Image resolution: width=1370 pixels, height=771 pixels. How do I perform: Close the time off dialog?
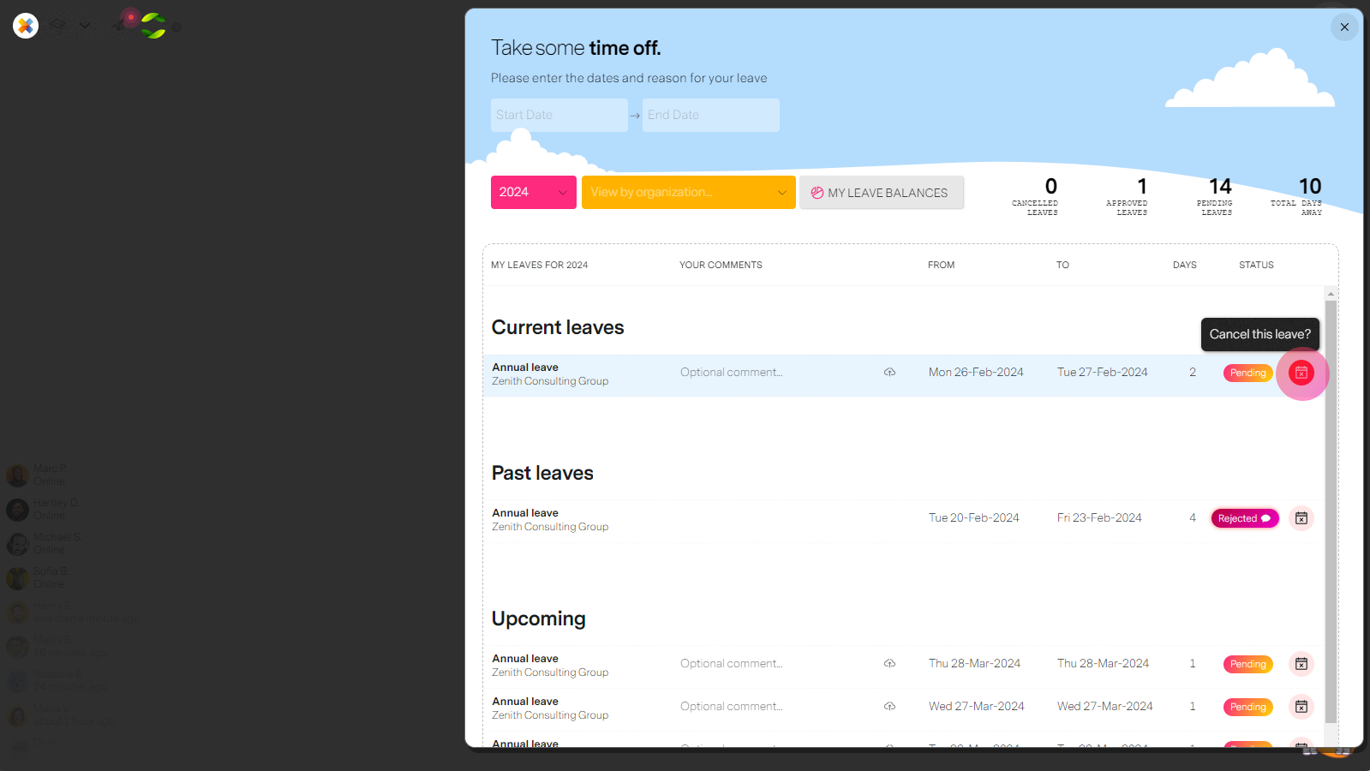[x=1344, y=27]
